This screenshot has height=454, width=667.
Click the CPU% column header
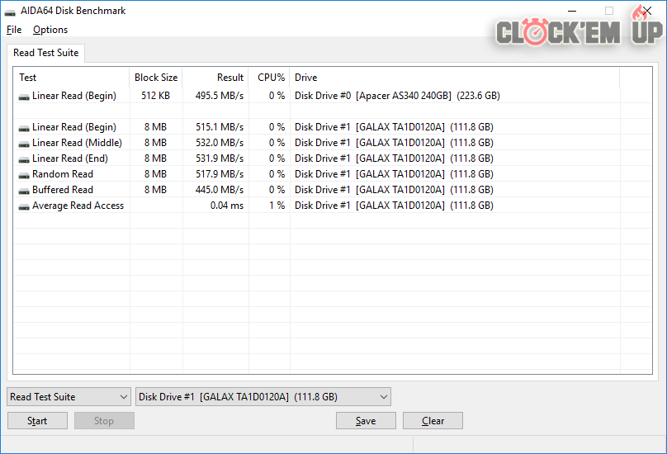[270, 78]
